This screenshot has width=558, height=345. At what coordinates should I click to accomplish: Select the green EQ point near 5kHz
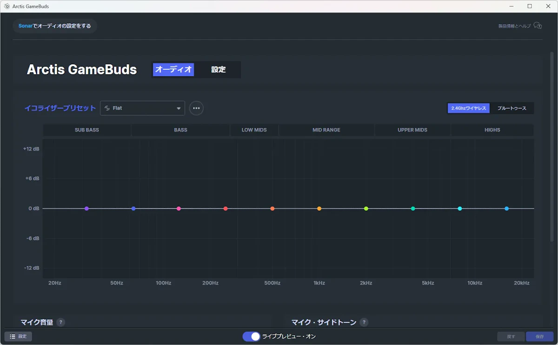pos(413,209)
